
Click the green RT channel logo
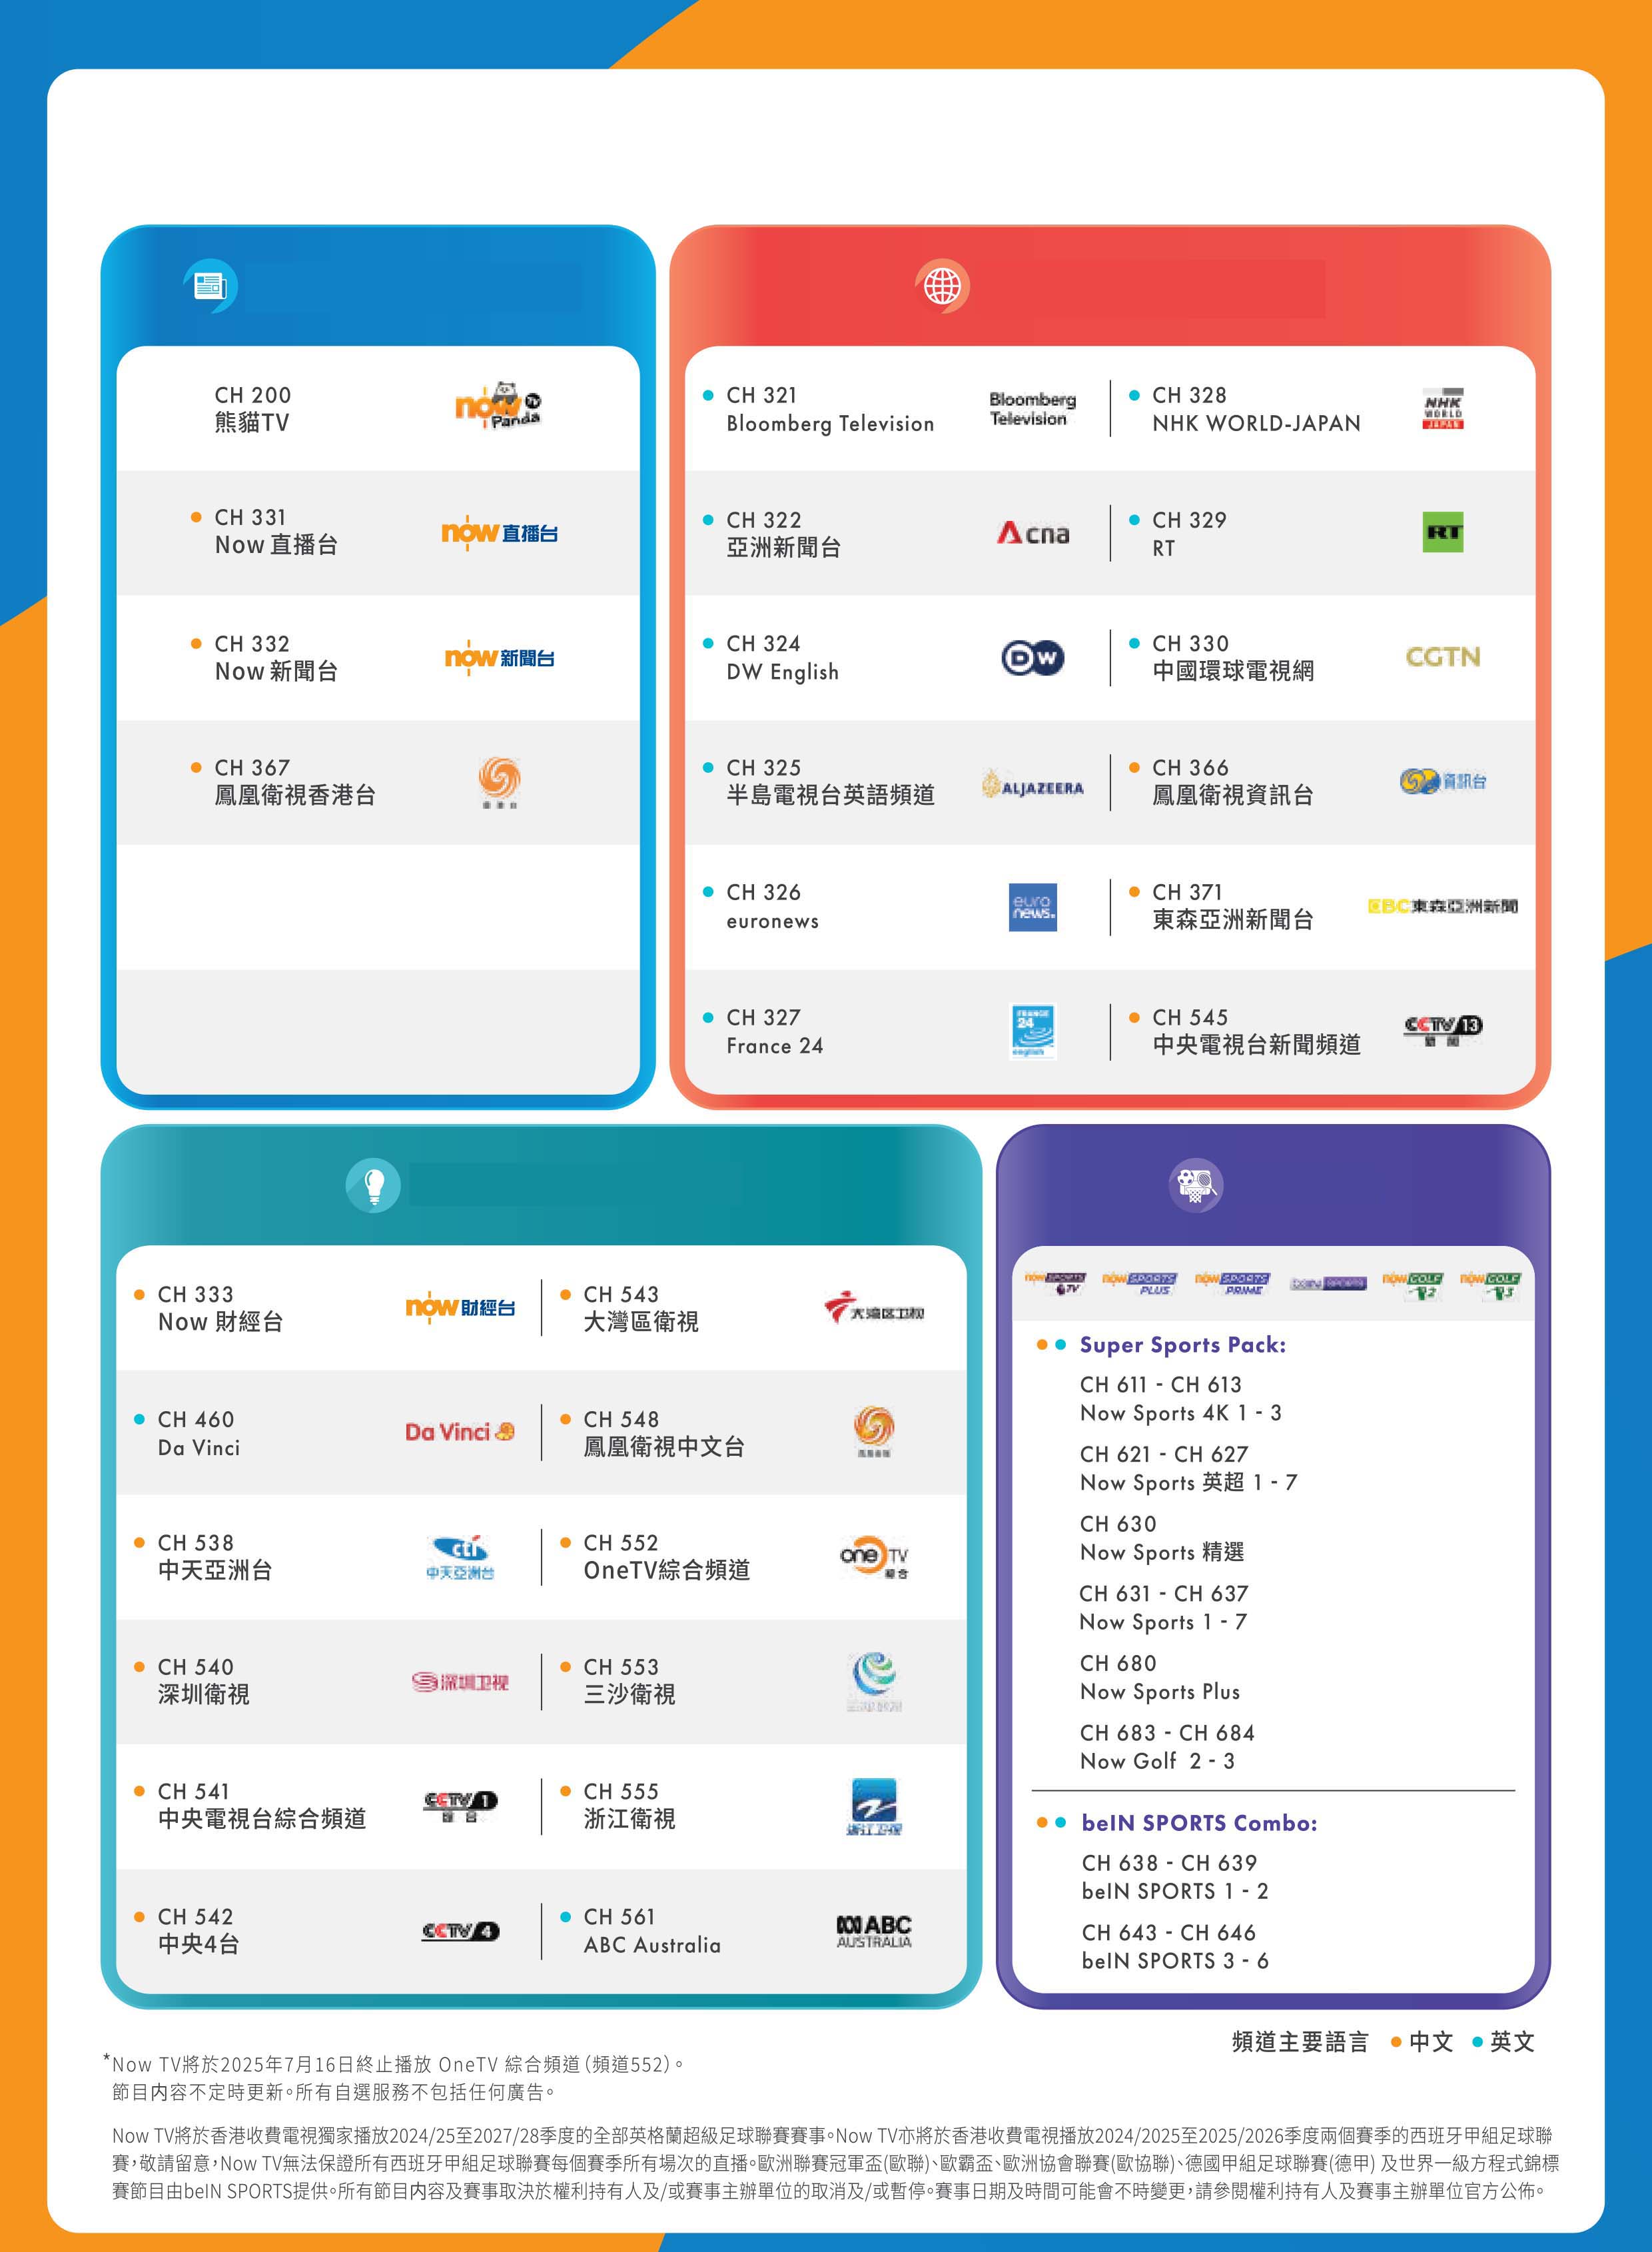click(1443, 533)
